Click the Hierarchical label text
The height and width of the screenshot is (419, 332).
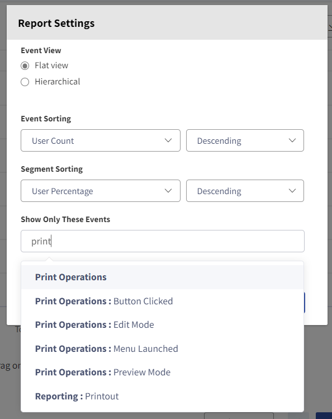pos(58,82)
